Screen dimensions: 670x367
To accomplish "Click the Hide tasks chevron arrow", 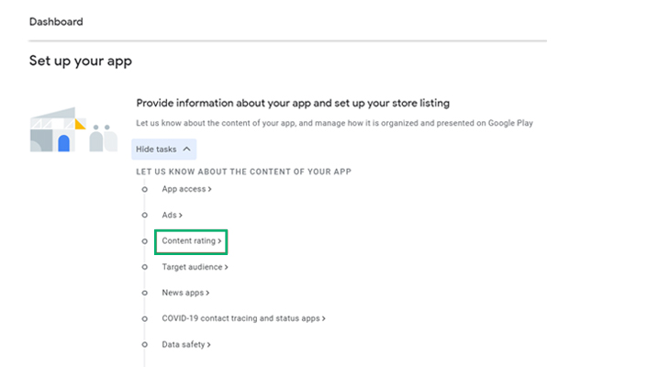I will click(x=186, y=150).
